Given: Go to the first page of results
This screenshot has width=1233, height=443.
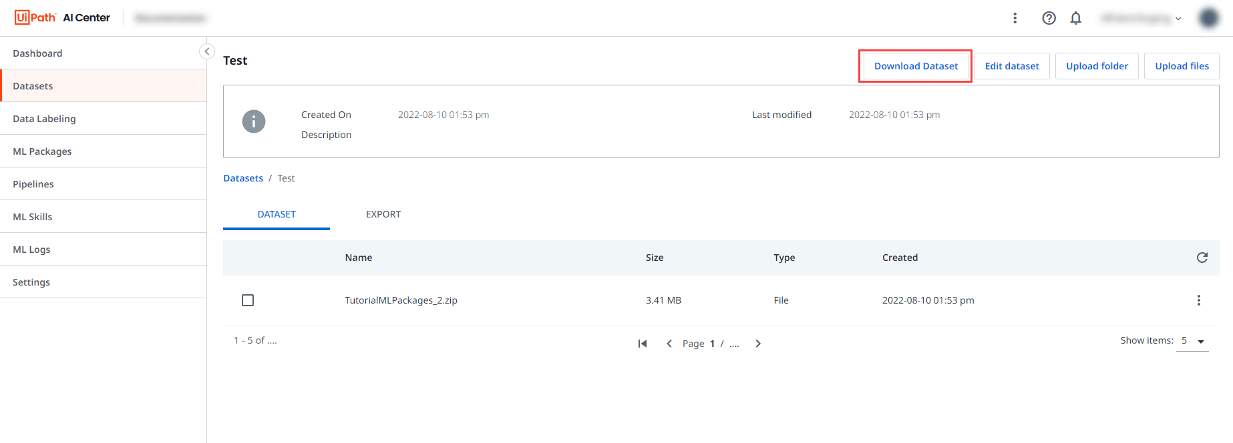Looking at the screenshot, I should click(x=643, y=344).
